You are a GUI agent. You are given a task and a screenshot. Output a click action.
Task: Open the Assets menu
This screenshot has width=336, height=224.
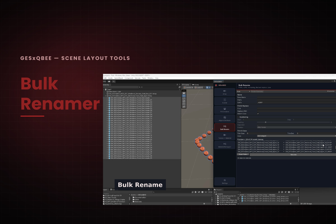(110, 78)
